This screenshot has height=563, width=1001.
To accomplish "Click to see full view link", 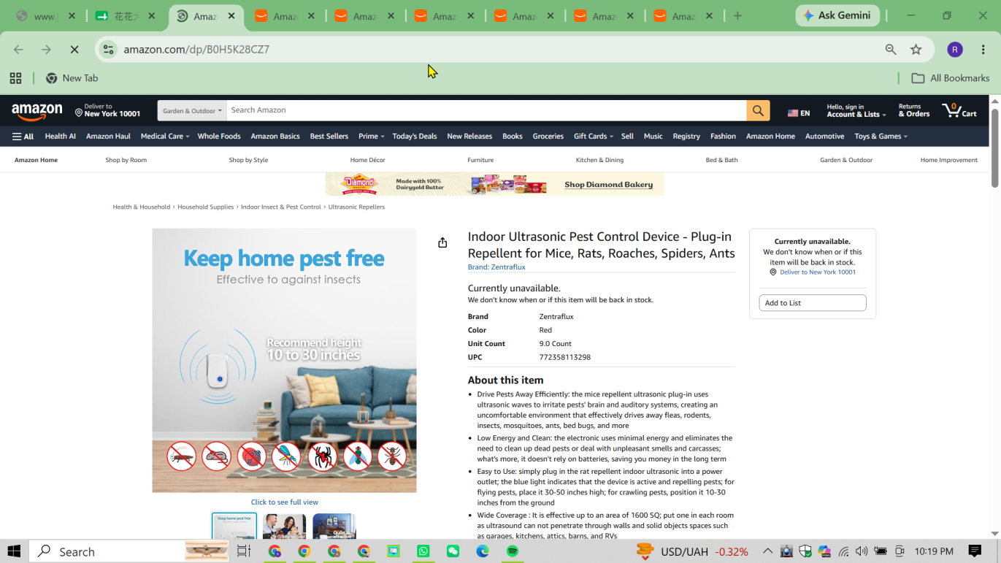I will pos(285,502).
